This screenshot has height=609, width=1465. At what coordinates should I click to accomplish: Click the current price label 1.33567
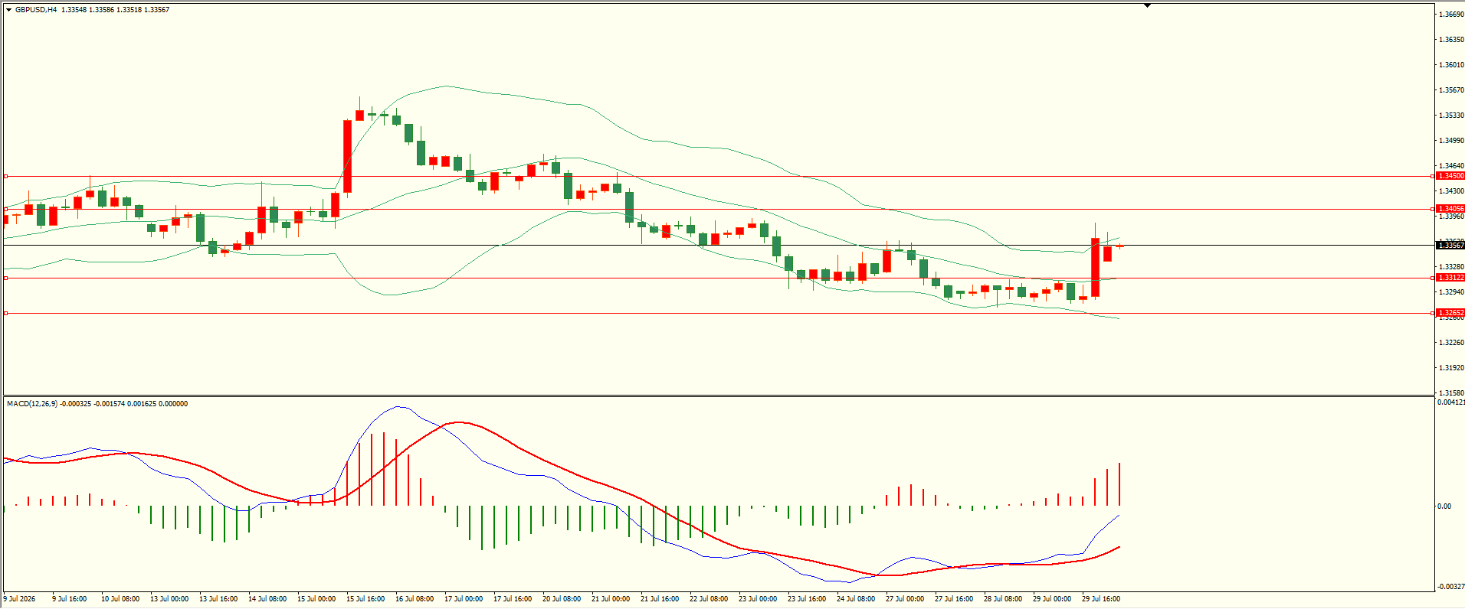[1450, 246]
